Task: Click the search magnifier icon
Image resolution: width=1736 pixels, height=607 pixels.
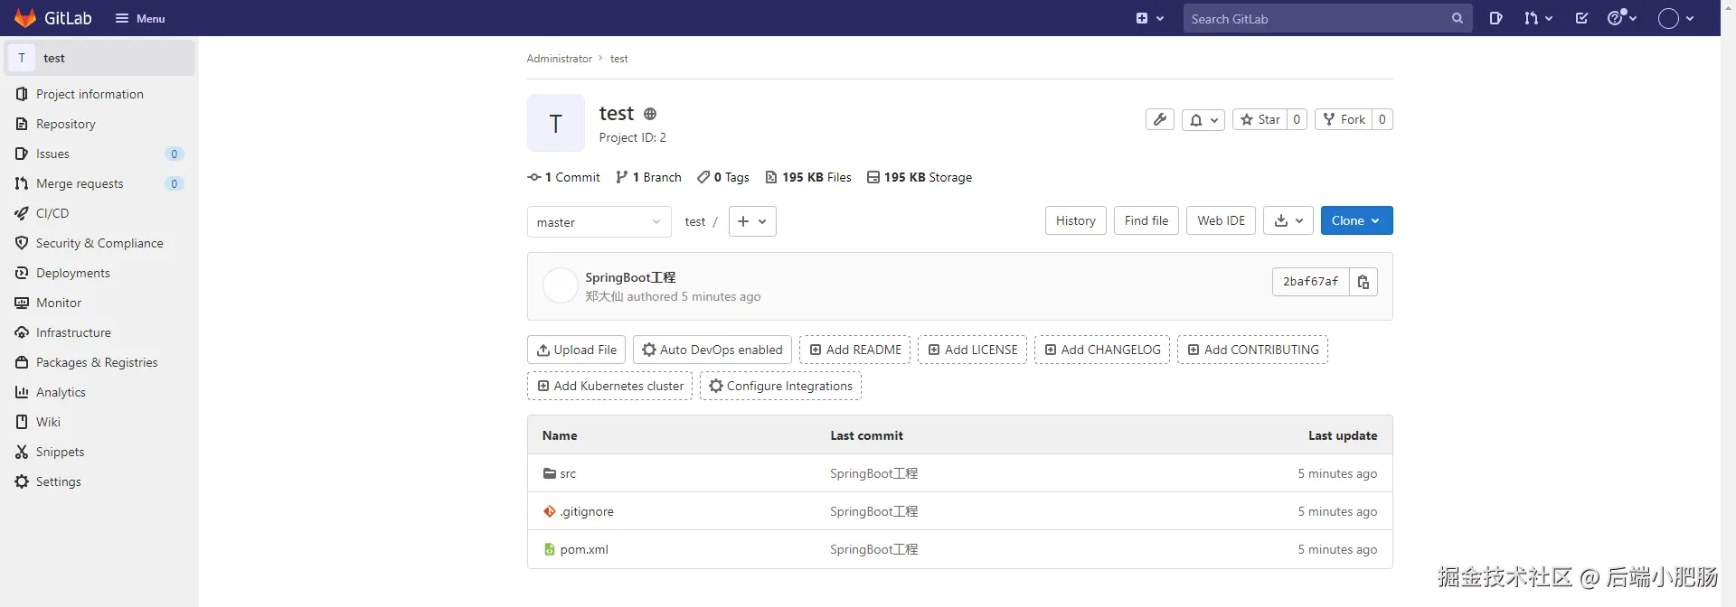Action: (x=1457, y=18)
